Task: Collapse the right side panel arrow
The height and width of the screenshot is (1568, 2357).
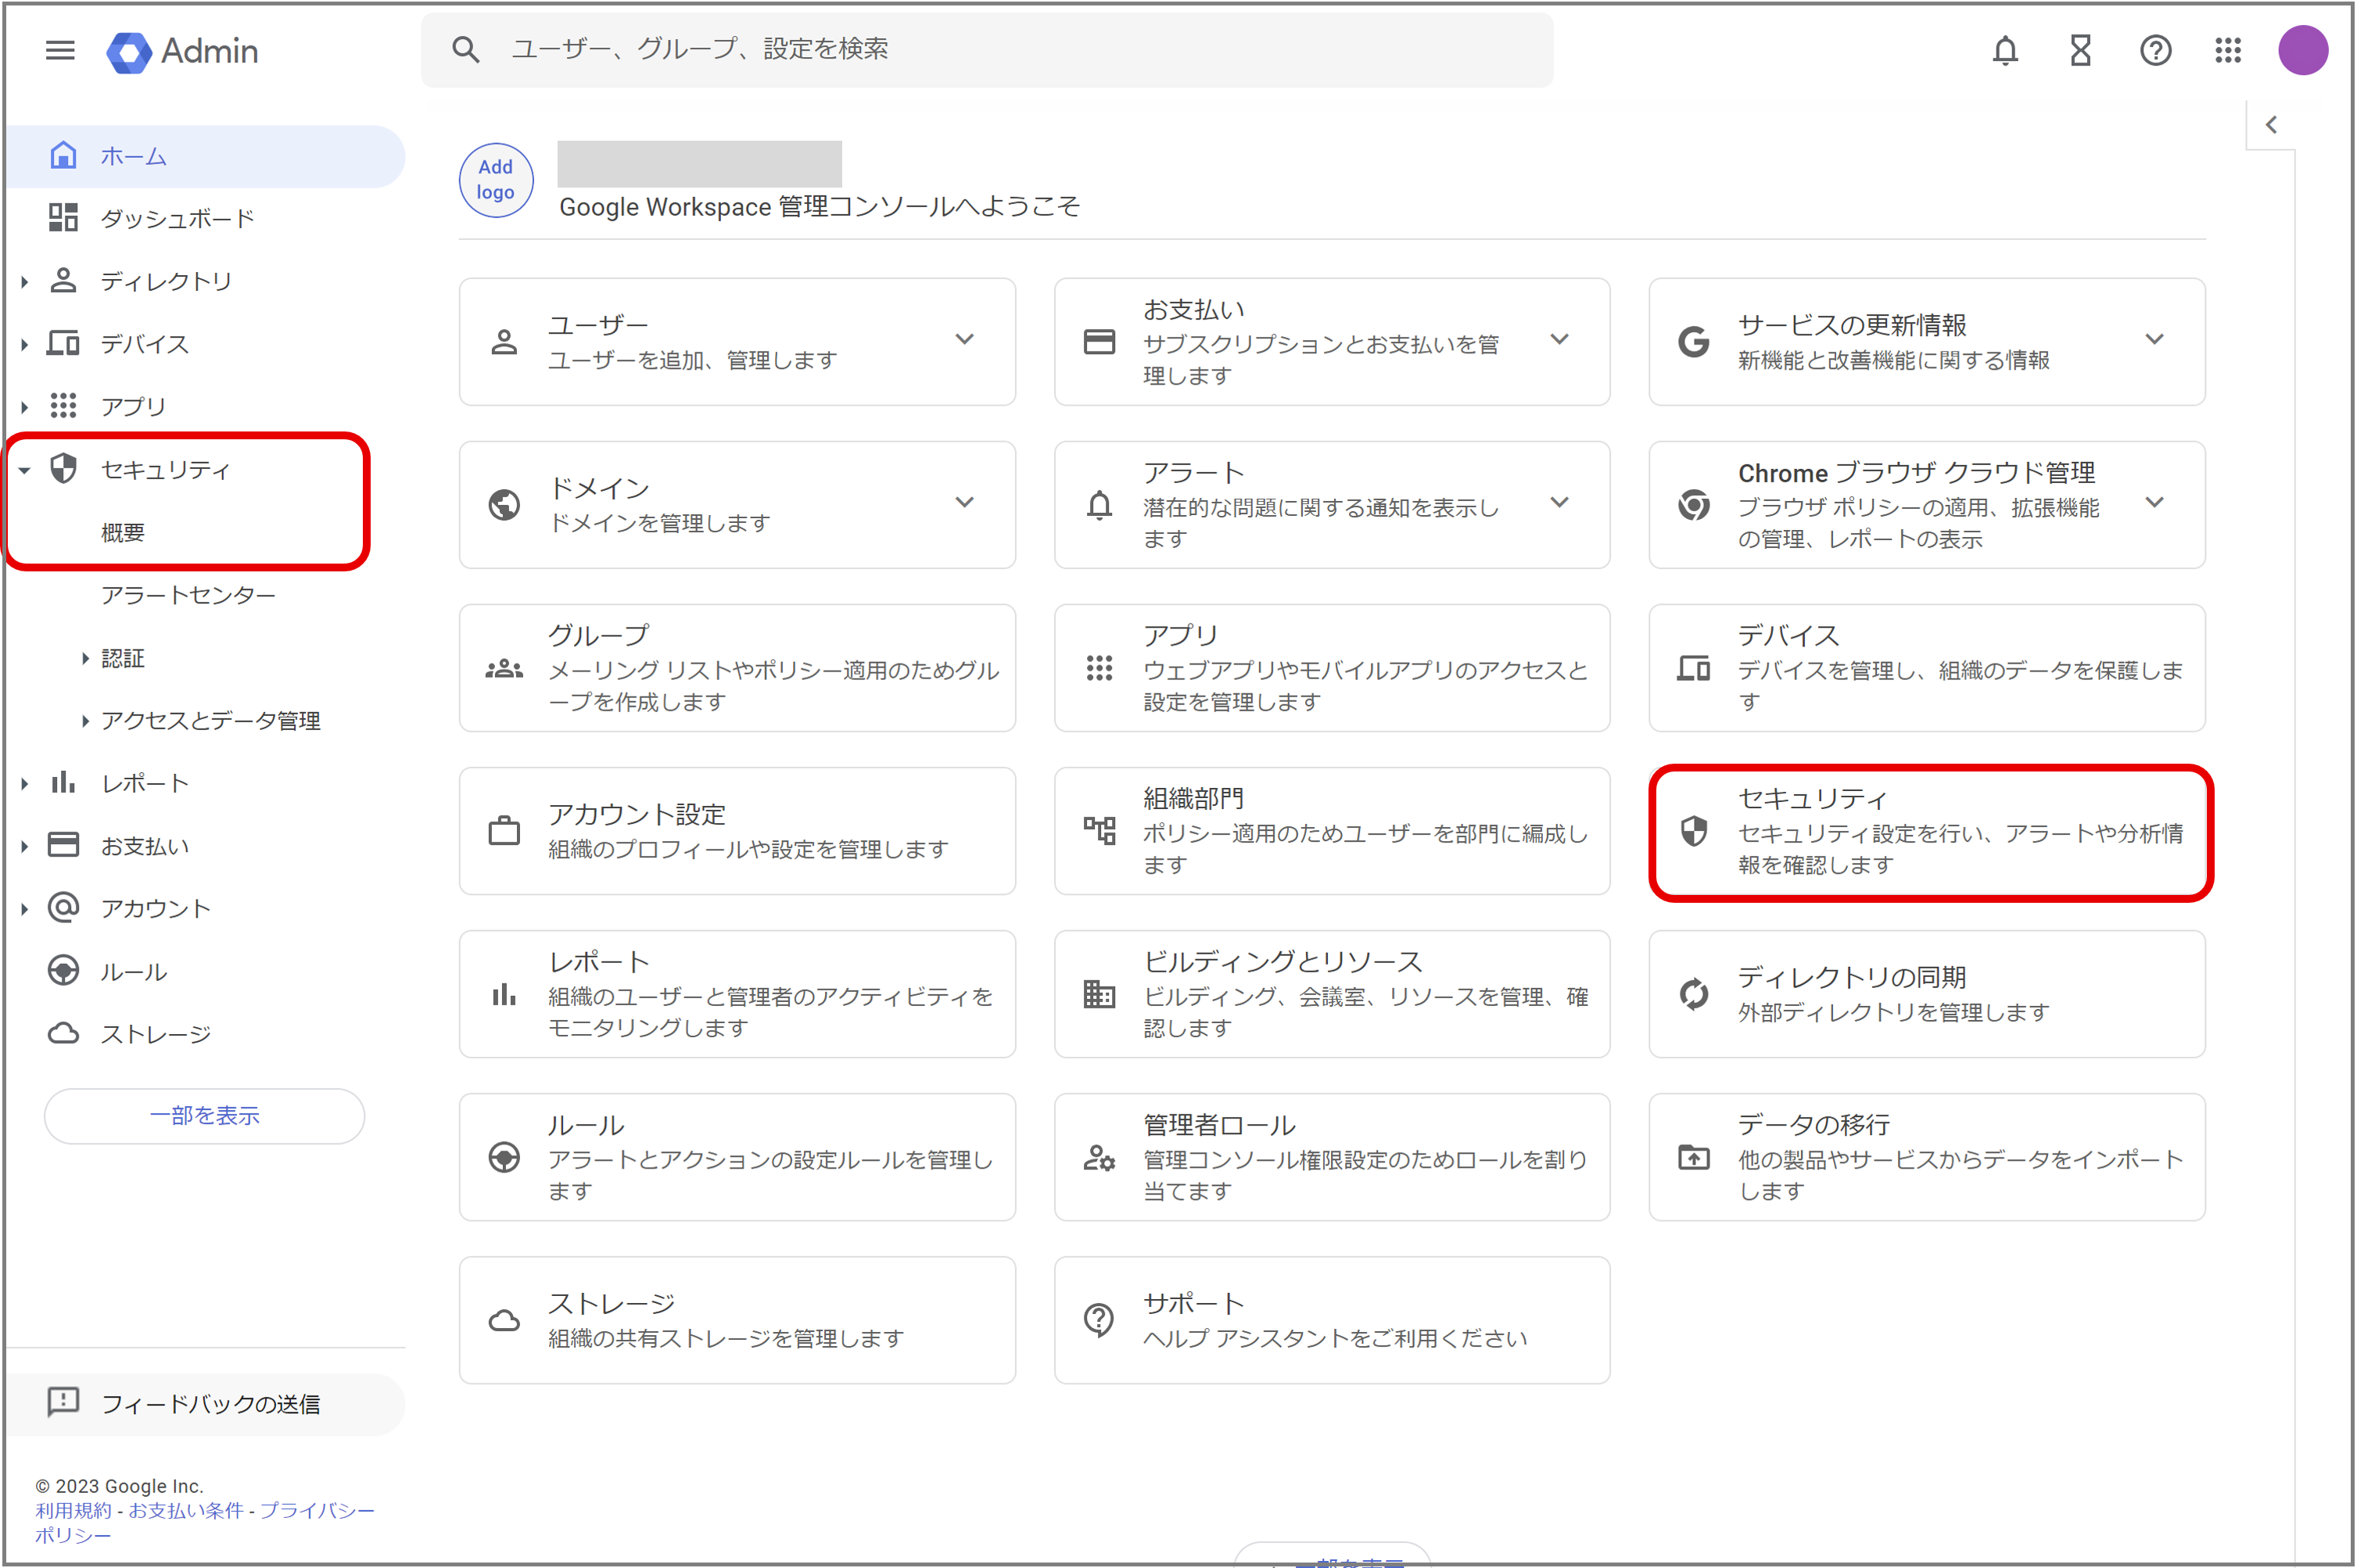Action: (2271, 125)
